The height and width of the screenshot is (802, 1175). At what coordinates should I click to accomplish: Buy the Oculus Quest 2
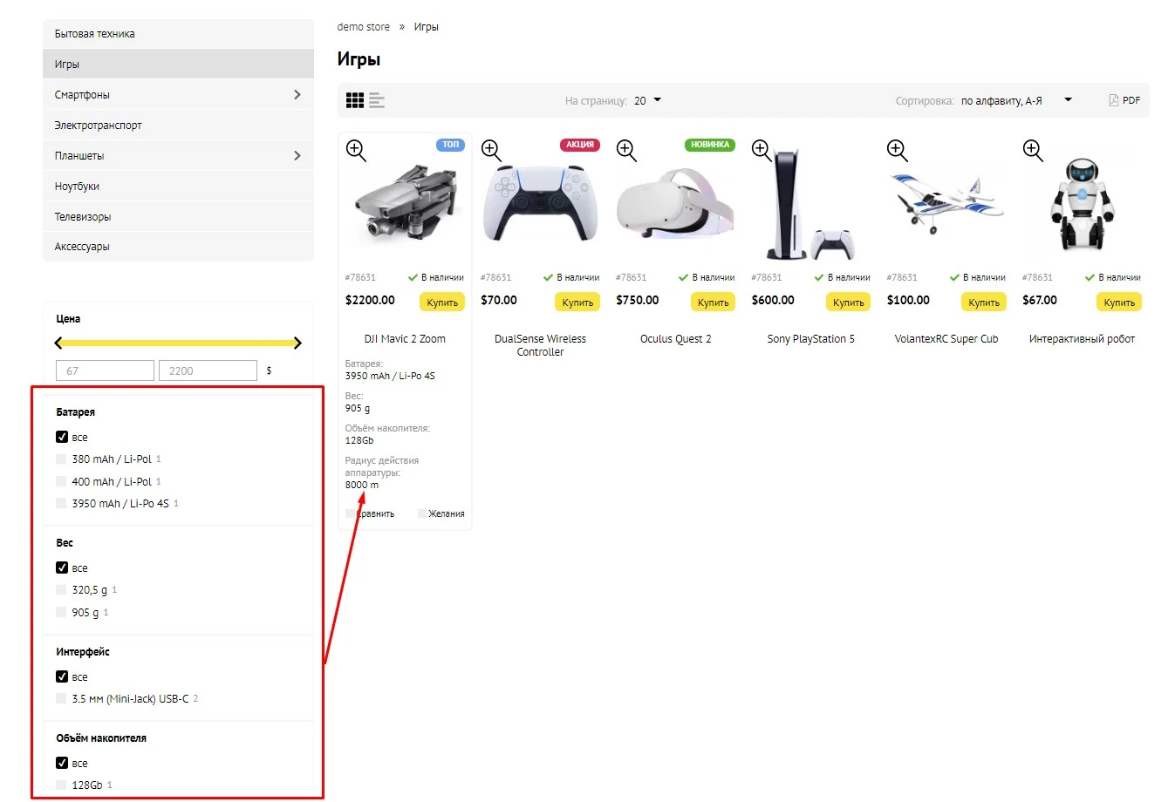(713, 302)
